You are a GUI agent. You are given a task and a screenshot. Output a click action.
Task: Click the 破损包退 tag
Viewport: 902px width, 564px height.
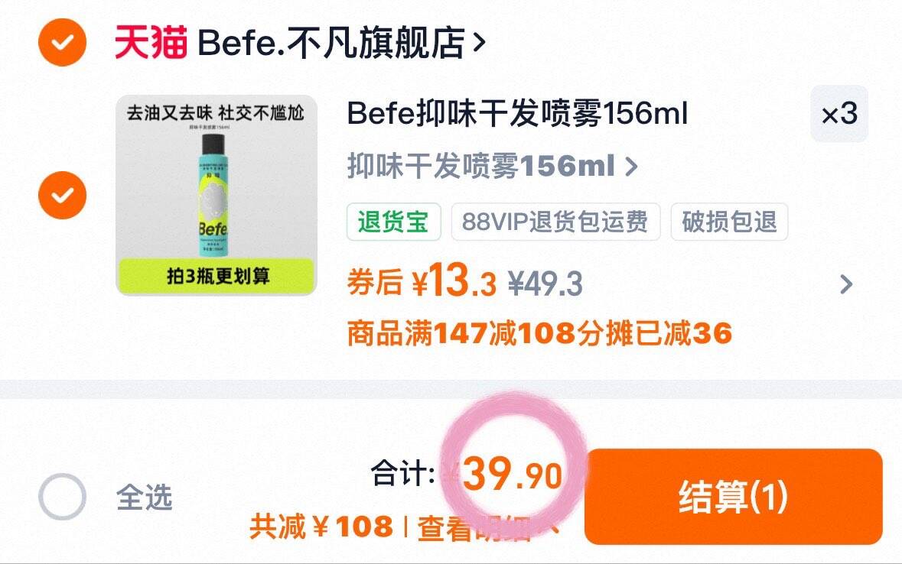[x=729, y=222]
